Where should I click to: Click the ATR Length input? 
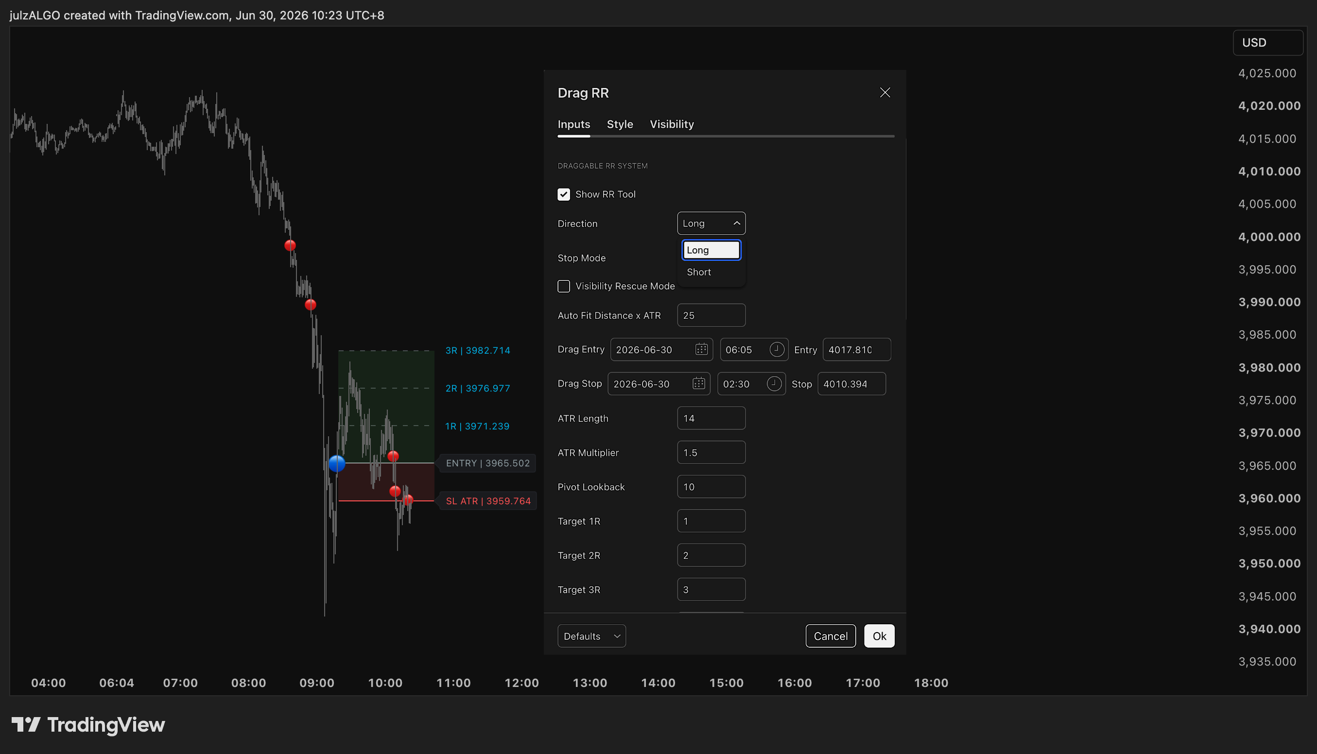click(x=711, y=418)
